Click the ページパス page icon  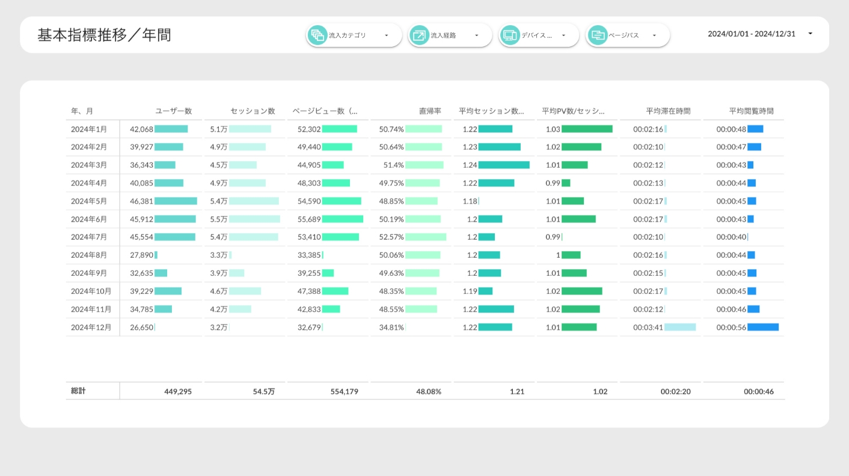597,35
